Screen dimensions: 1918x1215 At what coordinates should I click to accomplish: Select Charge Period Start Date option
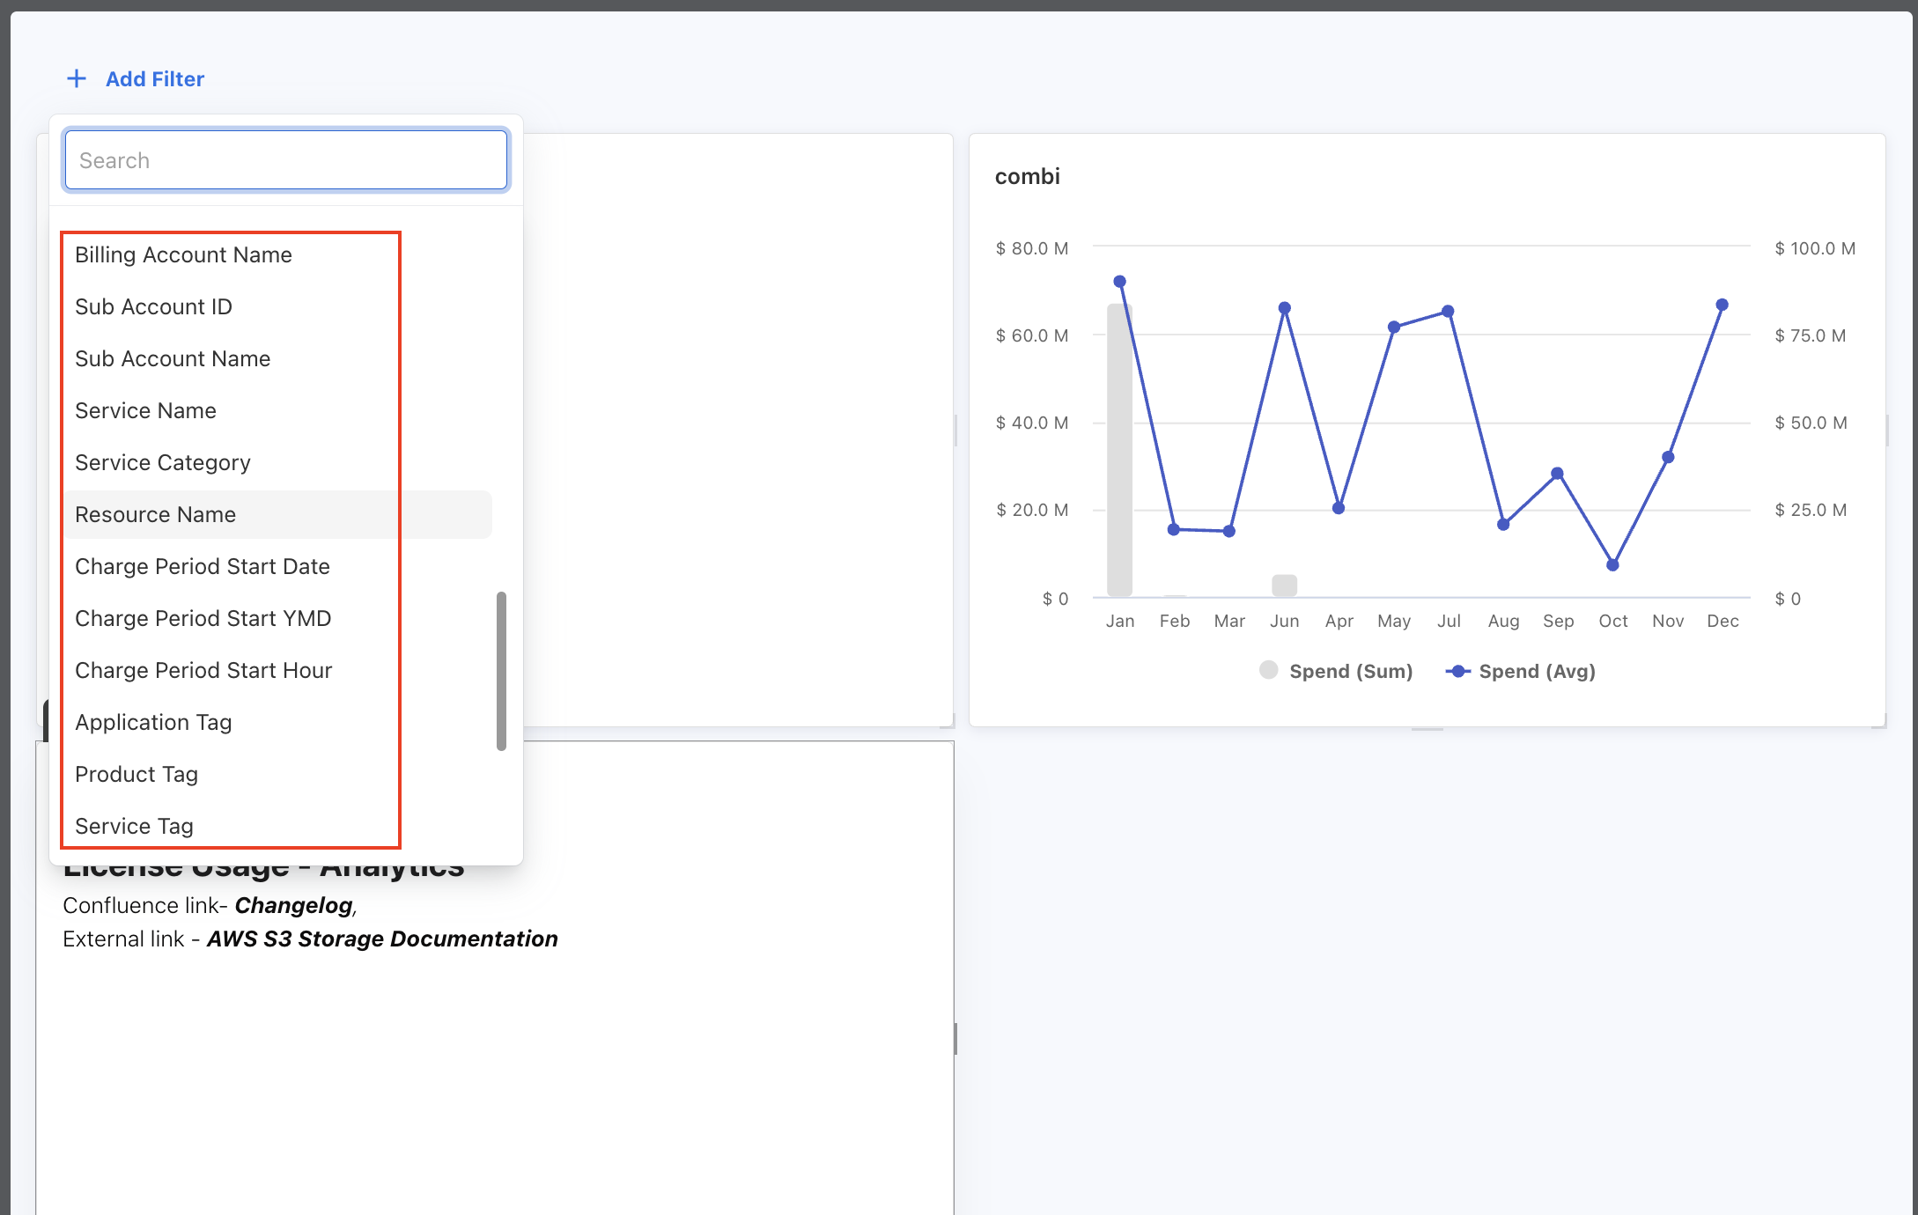[x=203, y=566]
